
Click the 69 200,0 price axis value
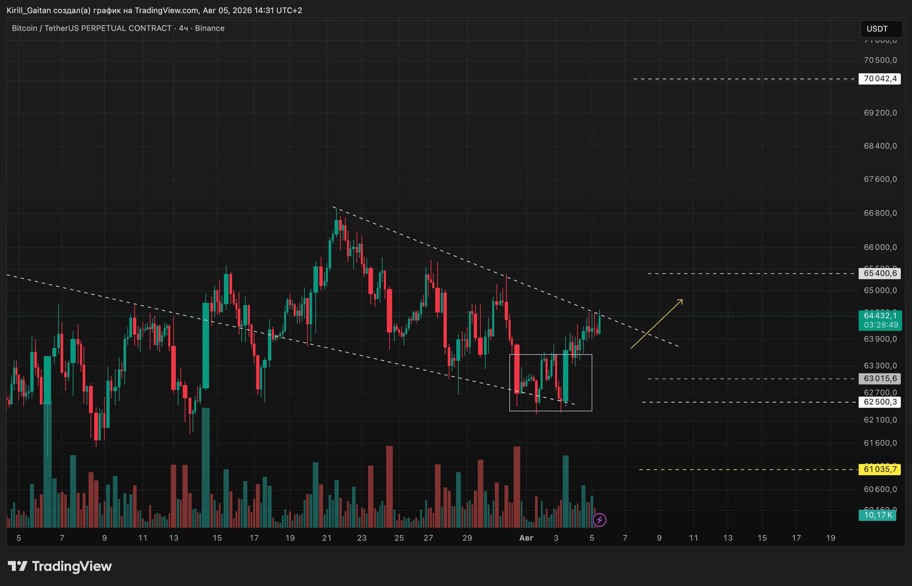pos(880,113)
